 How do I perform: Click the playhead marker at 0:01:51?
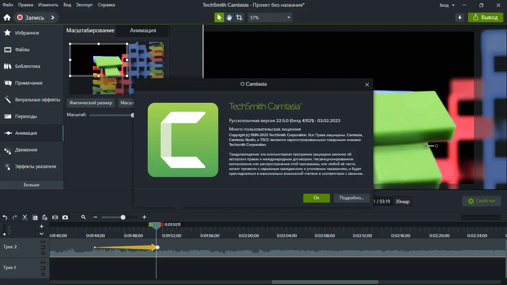click(156, 225)
